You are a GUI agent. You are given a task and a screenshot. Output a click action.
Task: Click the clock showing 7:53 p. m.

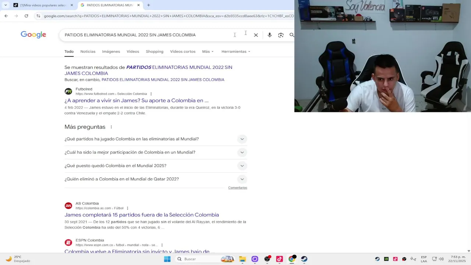click(x=457, y=259)
